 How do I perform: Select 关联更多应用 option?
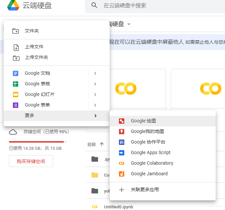click(x=163, y=190)
